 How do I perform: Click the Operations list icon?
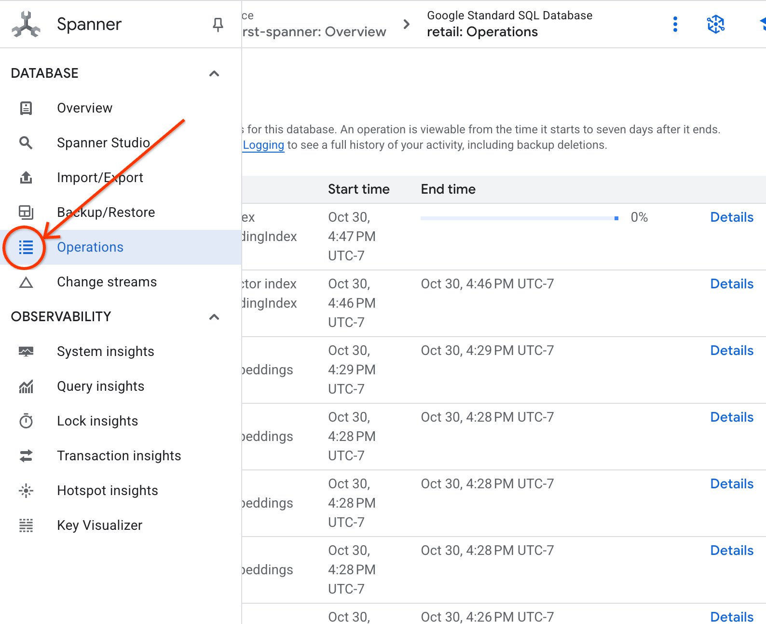click(26, 247)
